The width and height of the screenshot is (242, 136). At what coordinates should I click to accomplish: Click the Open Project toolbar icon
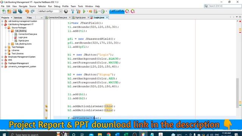click(15, 11)
